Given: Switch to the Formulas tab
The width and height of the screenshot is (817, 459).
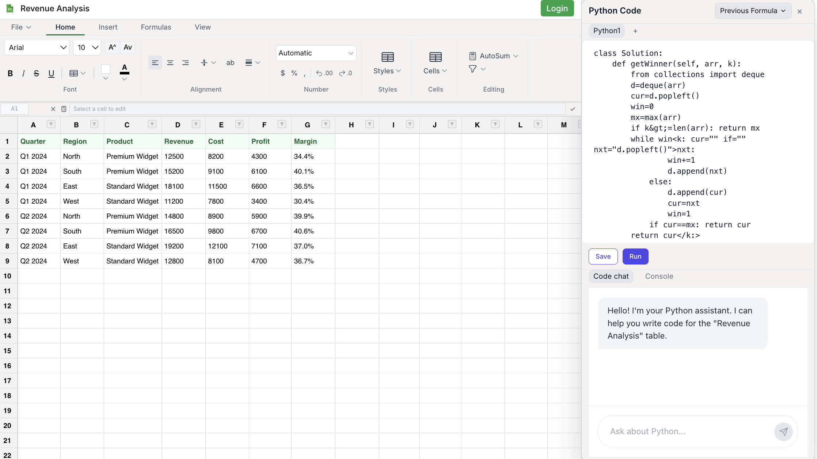Looking at the screenshot, I should [156, 27].
